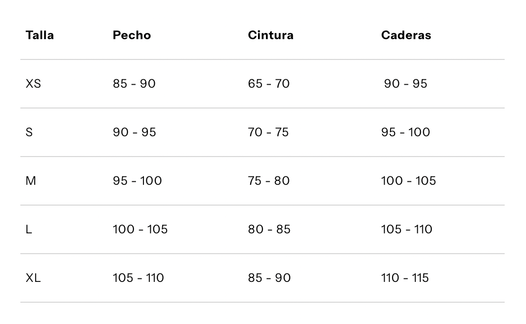Click the XS chest value 85 - 90

pyautogui.click(x=134, y=84)
